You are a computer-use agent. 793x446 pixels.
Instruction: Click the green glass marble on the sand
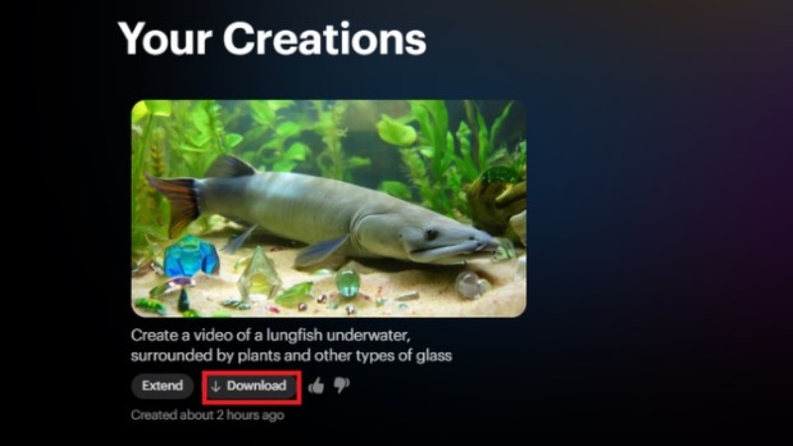point(348,281)
